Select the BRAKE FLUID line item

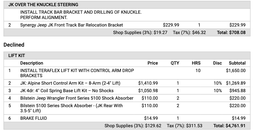(x=34, y=118)
